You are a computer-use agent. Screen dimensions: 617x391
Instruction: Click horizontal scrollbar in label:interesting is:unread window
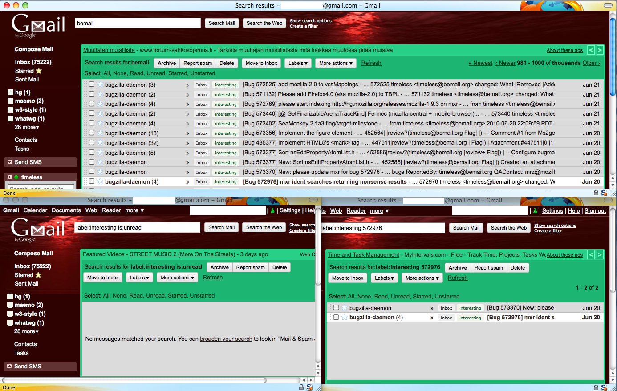[134, 380]
